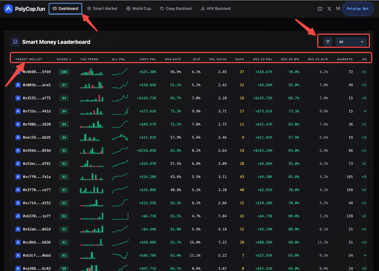Click the Smart Money Leaderboard title
This screenshot has width=379, height=271.
(56, 42)
